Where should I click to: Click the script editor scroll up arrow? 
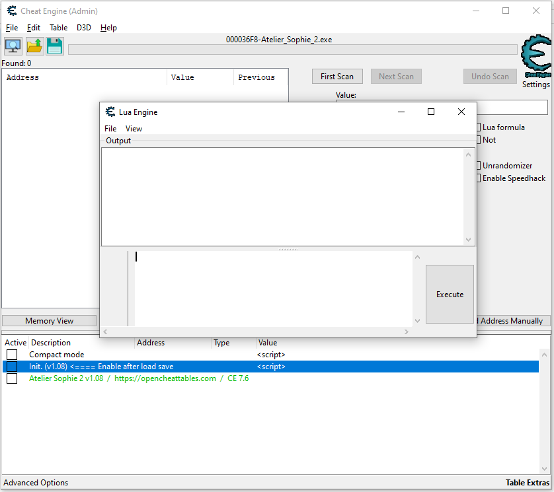pos(418,257)
